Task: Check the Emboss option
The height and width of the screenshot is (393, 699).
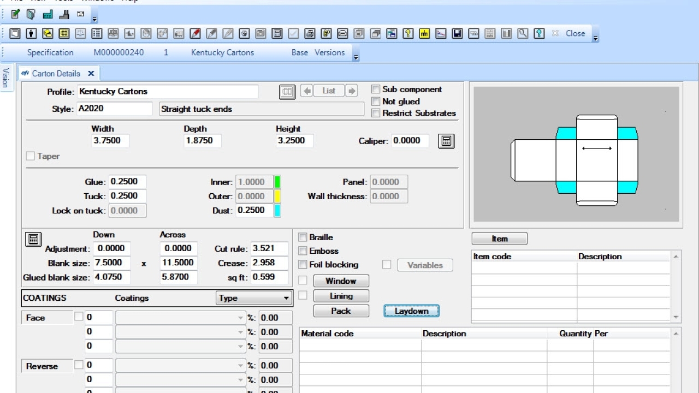Action: (303, 251)
